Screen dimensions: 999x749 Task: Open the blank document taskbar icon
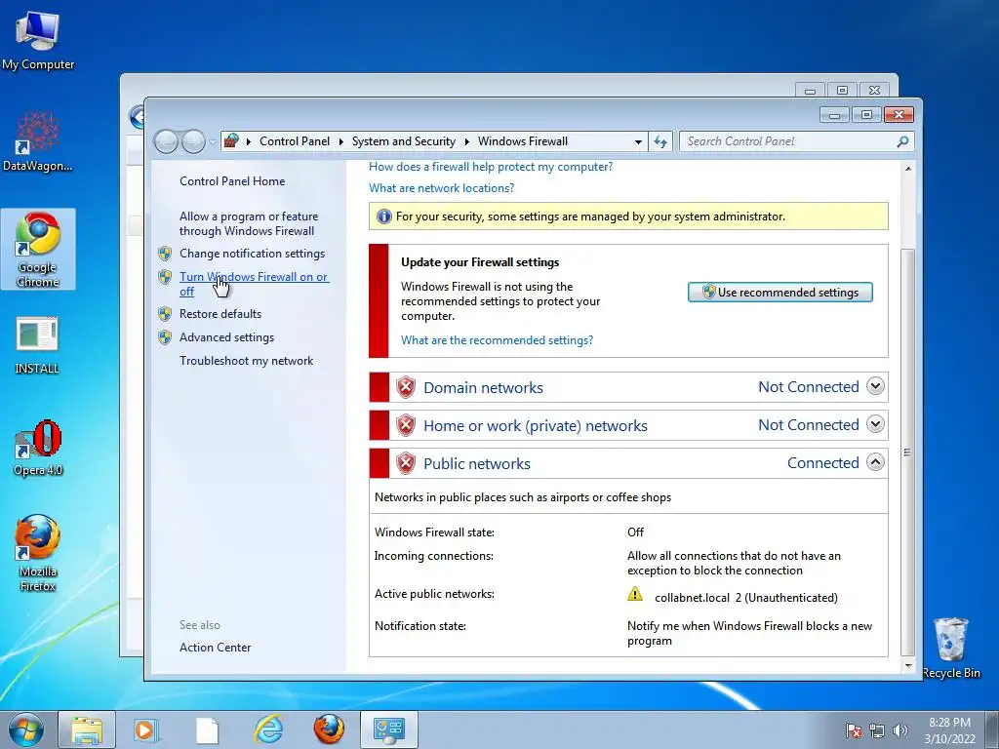coord(207,729)
